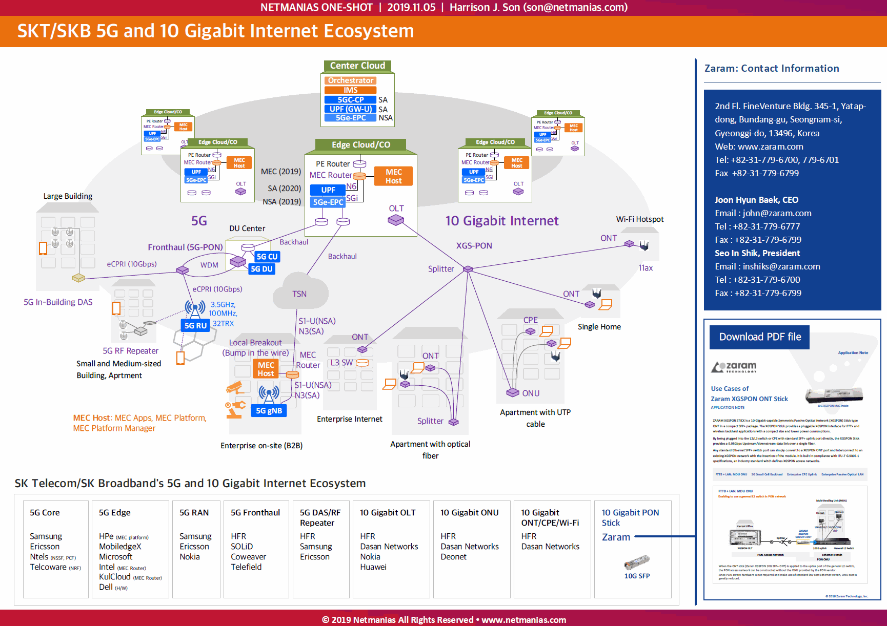Click the 5G Fronthaul category heading
Viewport: 887px width, 626px height.
click(255, 513)
